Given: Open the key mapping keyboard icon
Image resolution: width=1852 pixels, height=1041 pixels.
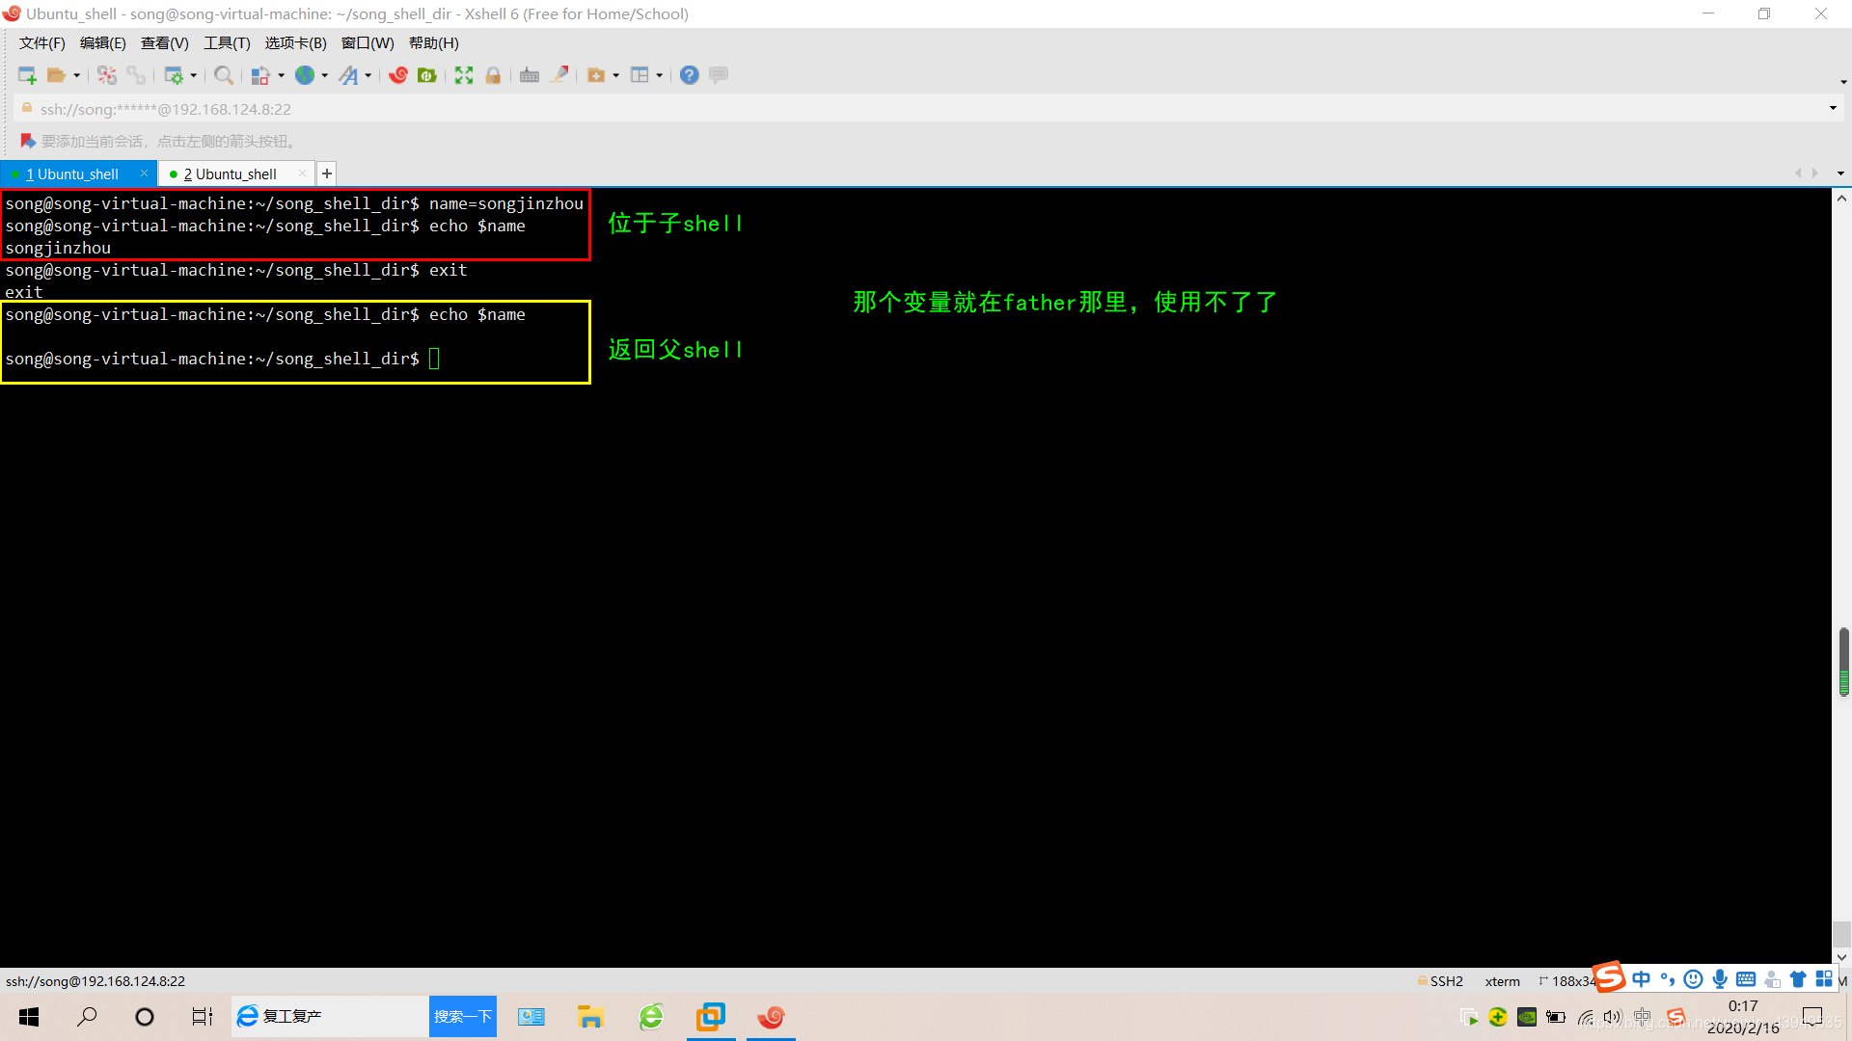Looking at the screenshot, I should point(530,75).
